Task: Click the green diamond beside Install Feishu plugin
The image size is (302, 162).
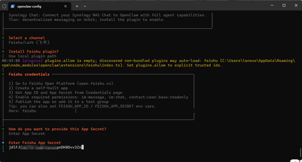Action: pyautogui.click(x=3, y=52)
